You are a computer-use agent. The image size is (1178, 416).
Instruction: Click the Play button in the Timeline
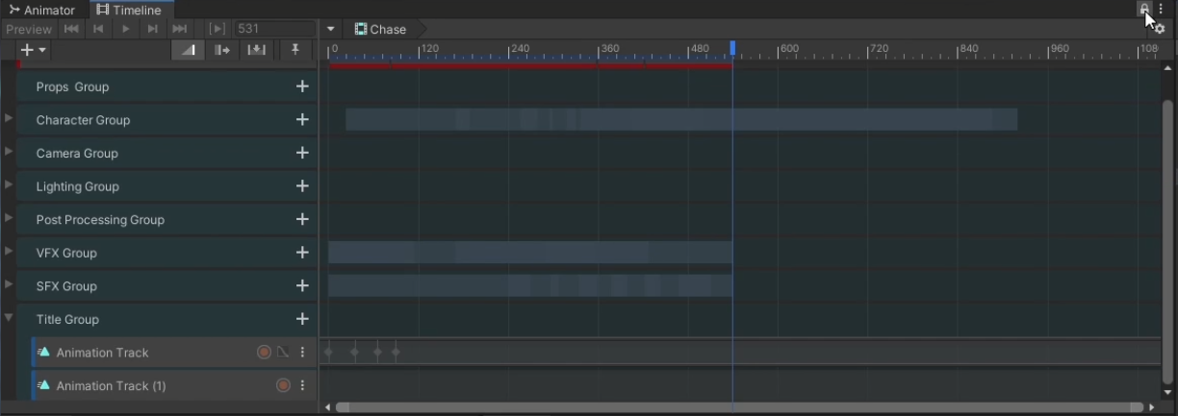125,29
